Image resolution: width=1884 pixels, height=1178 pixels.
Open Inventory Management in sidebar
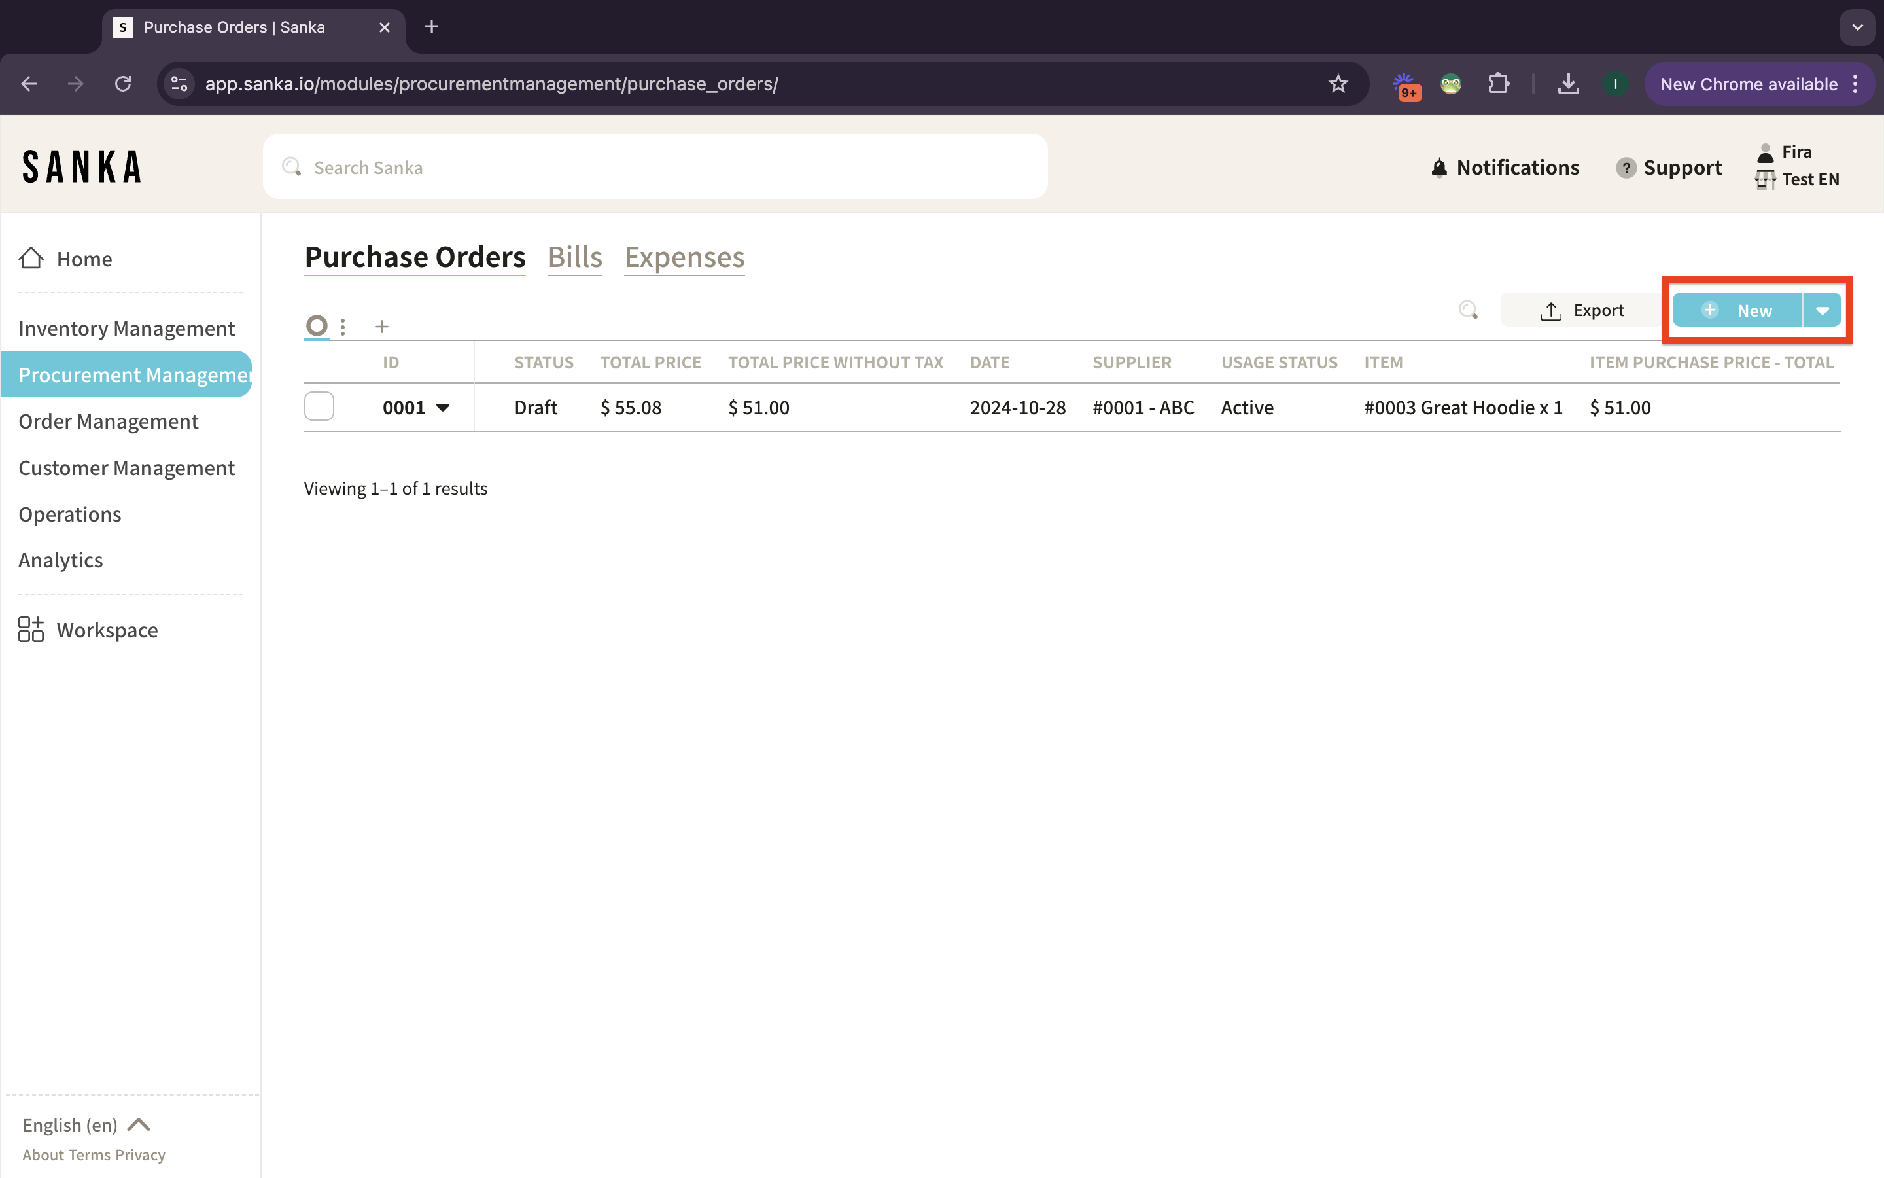pos(126,328)
